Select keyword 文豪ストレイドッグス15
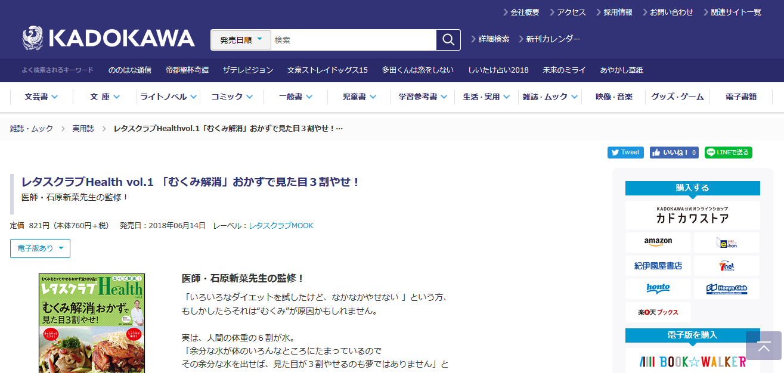Viewport: 784px width, 373px height. [327, 70]
